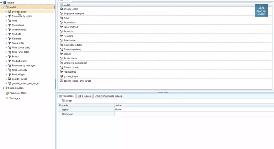The height and width of the screenshot is (149, 274).
Task: Select Time to month in the project tree
Action: (x=19, y=70)
